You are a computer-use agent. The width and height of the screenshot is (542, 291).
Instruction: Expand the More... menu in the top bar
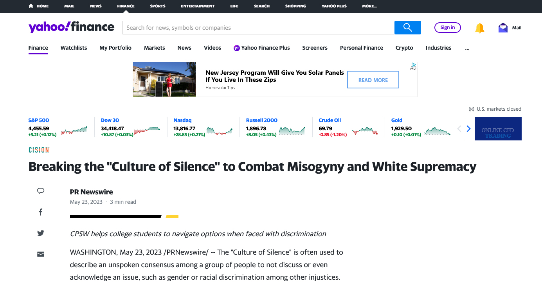pos(370,6)
